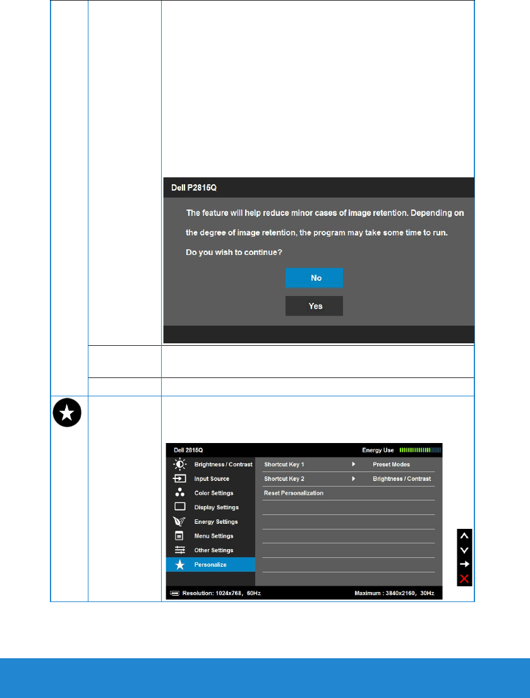Click the Menu Settings icon
This screenshot has width=530, height=698.
coord(179,536)
